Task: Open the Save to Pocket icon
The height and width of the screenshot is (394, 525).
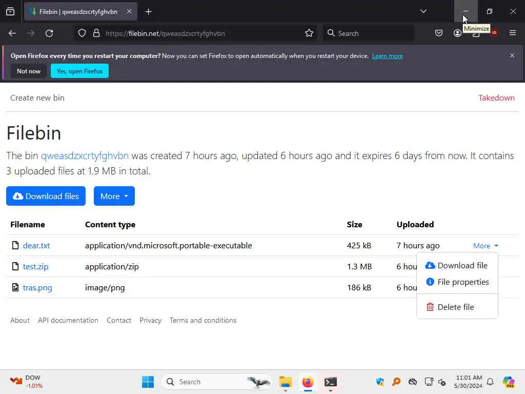Action: (439, 33)
